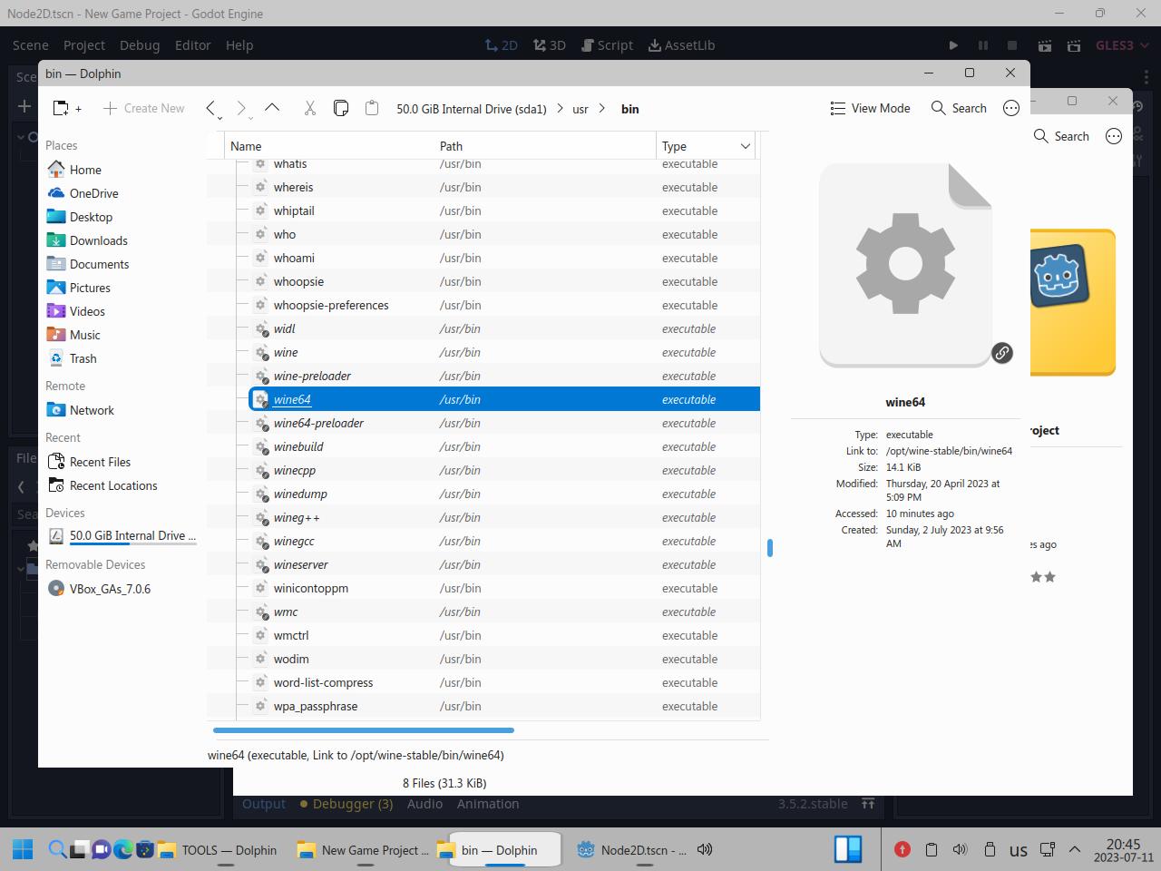Select the winebuild executable row
The height and width of the screenshot is (871, 1161).
click(298, 446)
